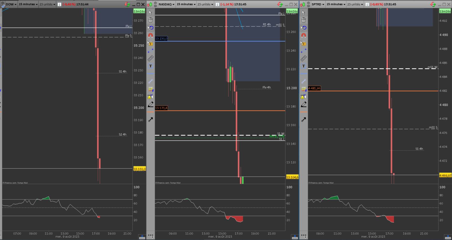Screen dimensions: 452x240
Task: Click the cursor with blue rotate arrow in NASDAQ toolbar
Action: [x=150, y=28]
